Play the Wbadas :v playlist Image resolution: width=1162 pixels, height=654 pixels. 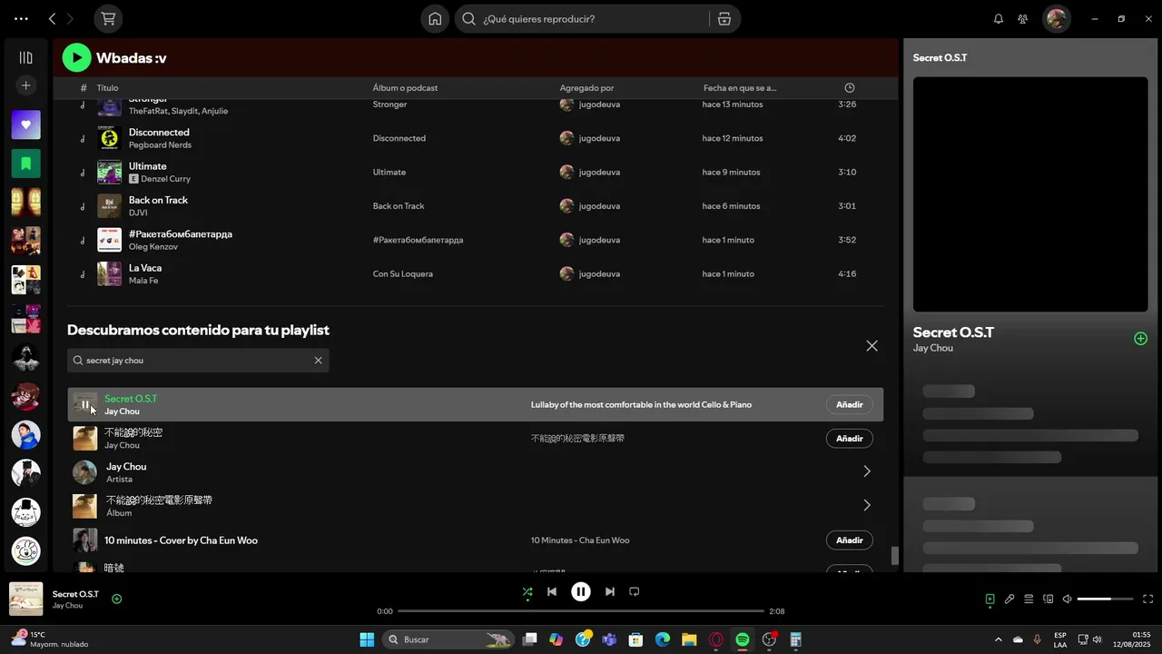(x=76, y=57)
